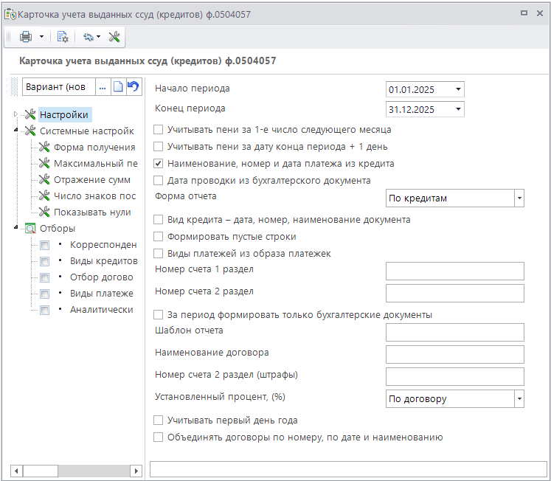Enable Учитывать первый день года
The height and width of the screenshot is (481, 551).
[158, 421]
